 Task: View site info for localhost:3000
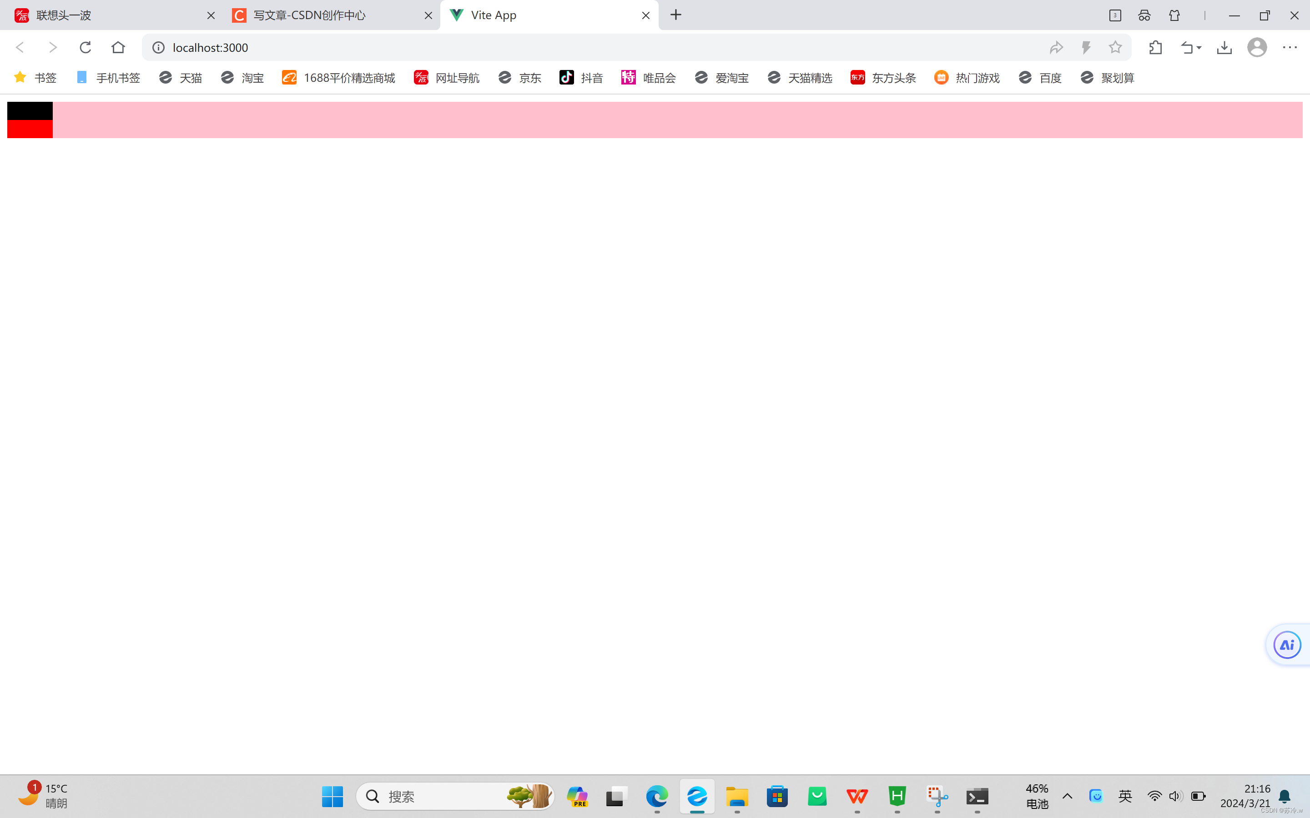(157, 47)
